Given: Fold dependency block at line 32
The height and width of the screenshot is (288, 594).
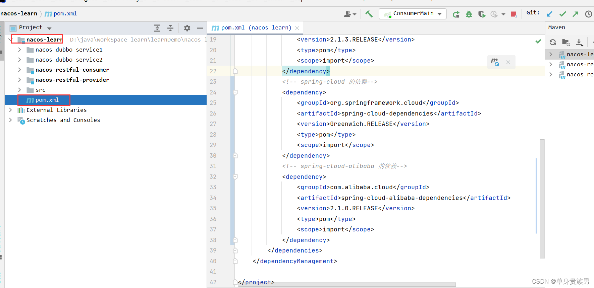Looking at the screenshot, I should pos(235,176).
